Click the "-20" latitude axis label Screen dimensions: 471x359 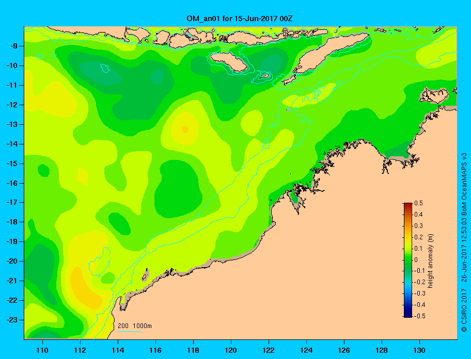[x=12, y=261]
